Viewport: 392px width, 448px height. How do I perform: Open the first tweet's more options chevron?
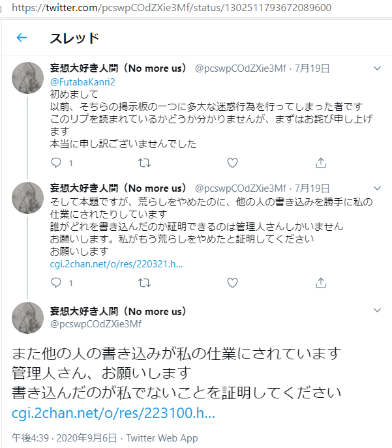376,68
